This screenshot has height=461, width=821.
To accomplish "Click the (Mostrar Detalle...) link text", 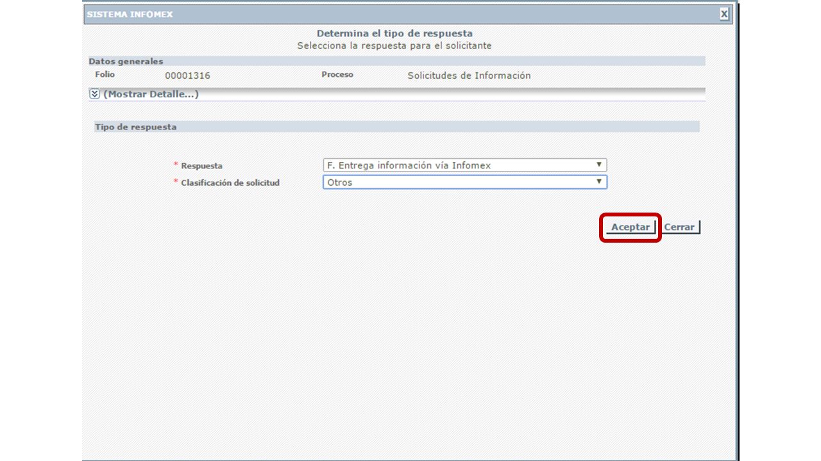I will (151, 94).
